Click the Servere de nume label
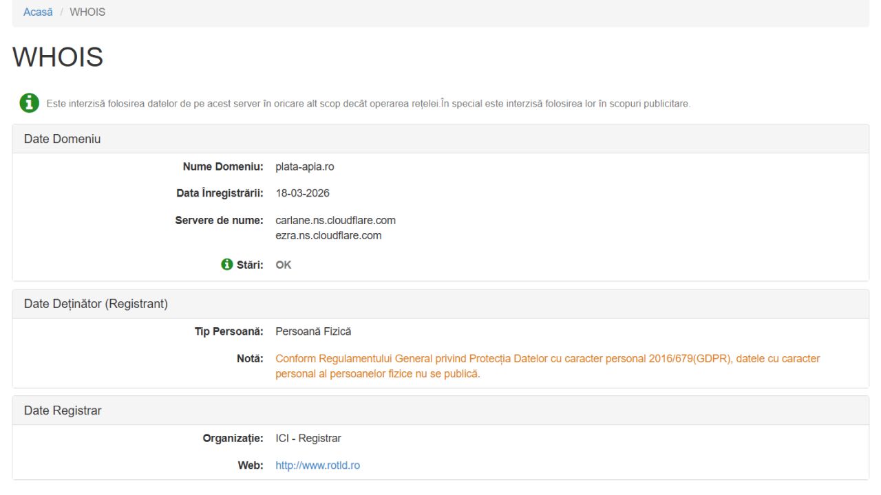The height and width of the screenshot is (495, 881). [219, 221]
